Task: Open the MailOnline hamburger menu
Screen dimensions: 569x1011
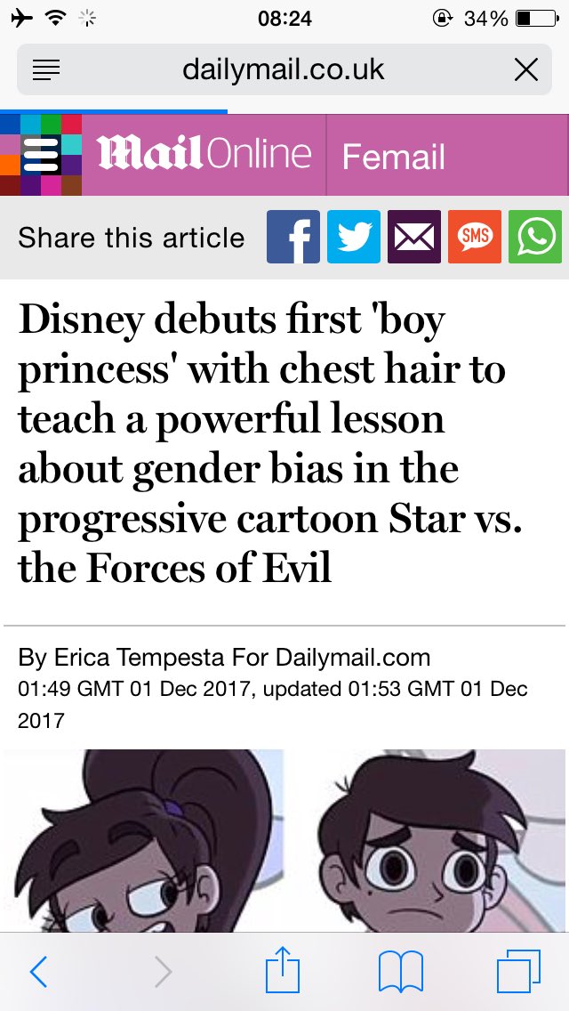Action: [41, 155]
